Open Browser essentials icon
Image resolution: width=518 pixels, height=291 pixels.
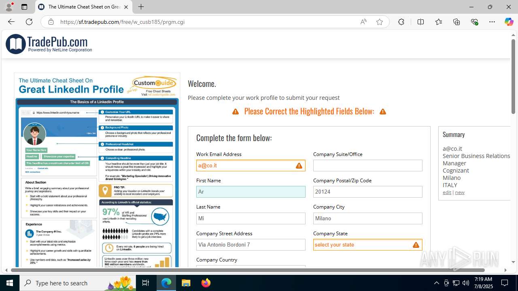[x=474, y=22]
